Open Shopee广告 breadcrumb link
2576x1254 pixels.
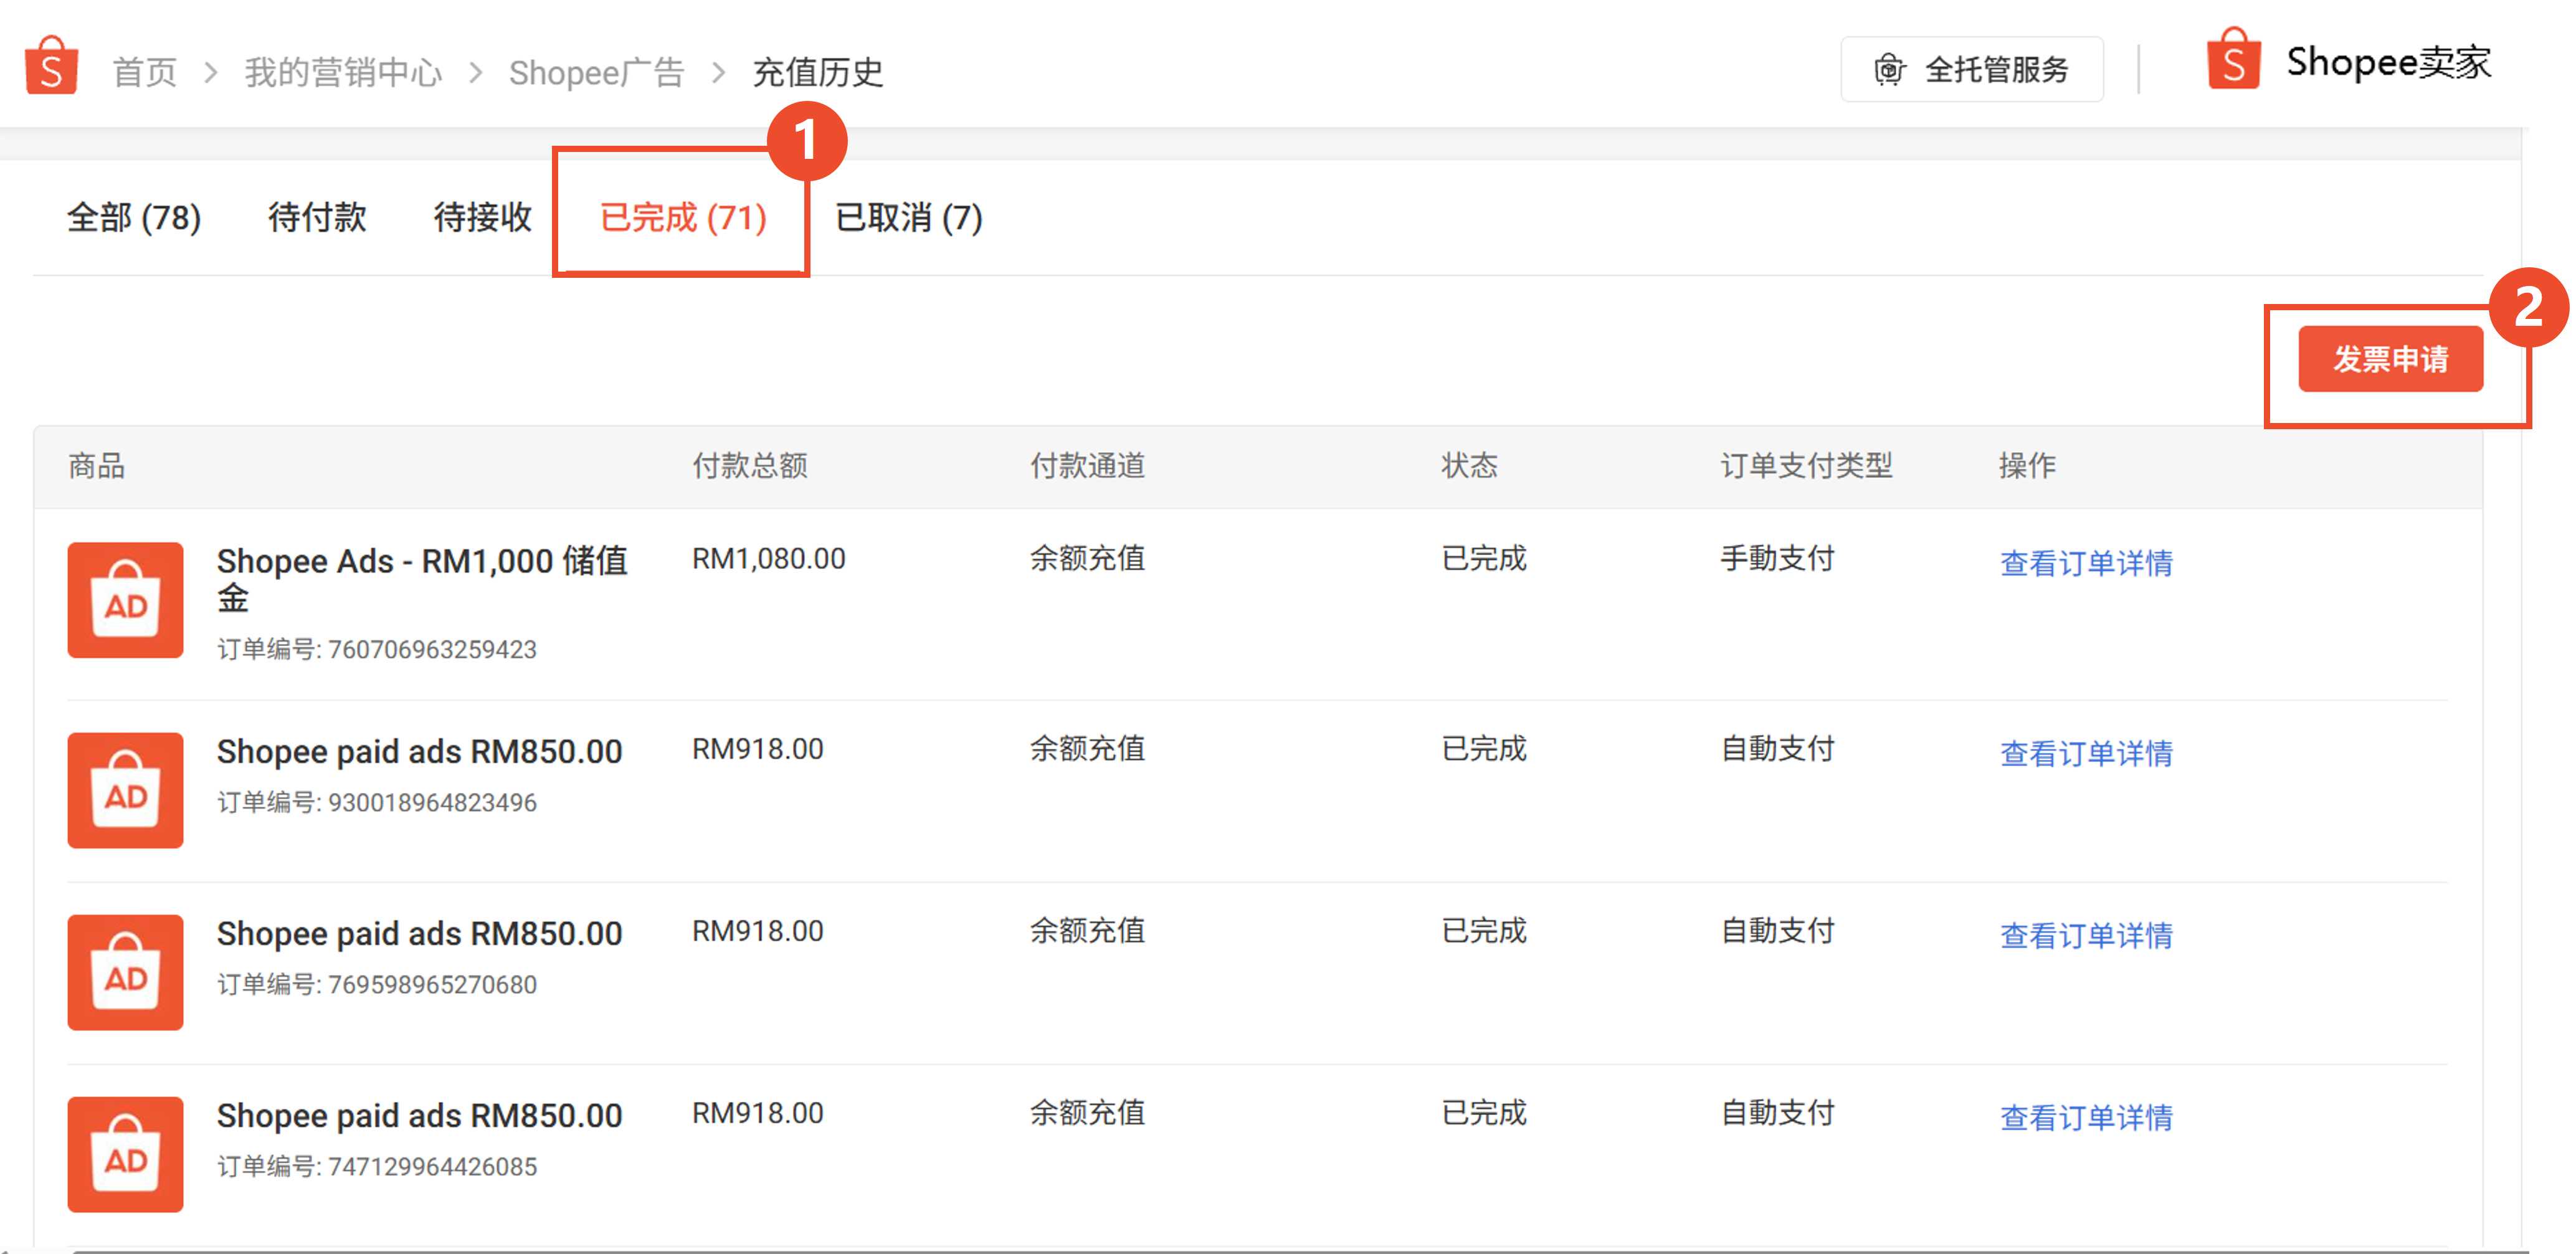tap(596, 72)
